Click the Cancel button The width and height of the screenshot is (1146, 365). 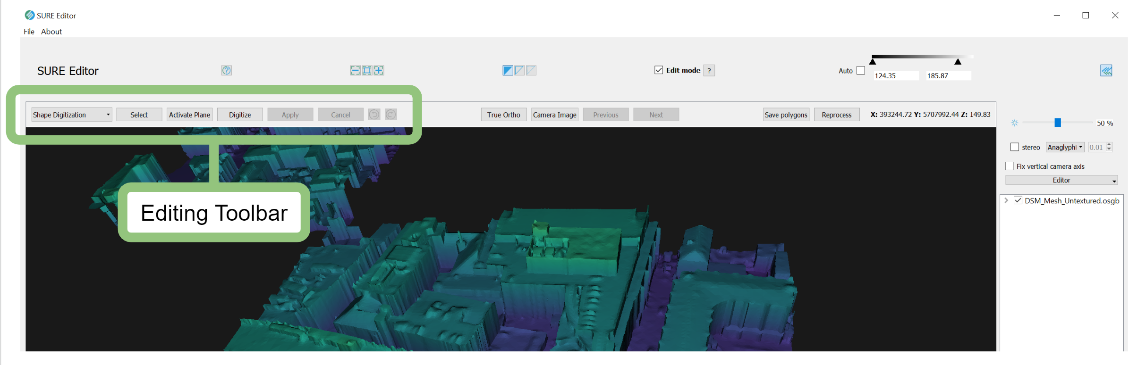(340, 115)
